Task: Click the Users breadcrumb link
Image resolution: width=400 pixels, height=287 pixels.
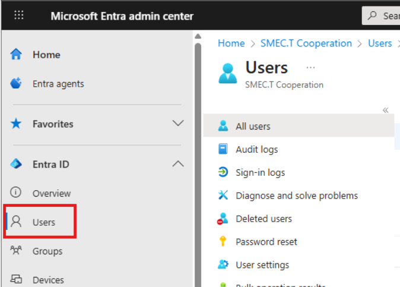Action: tap(380, 43)
